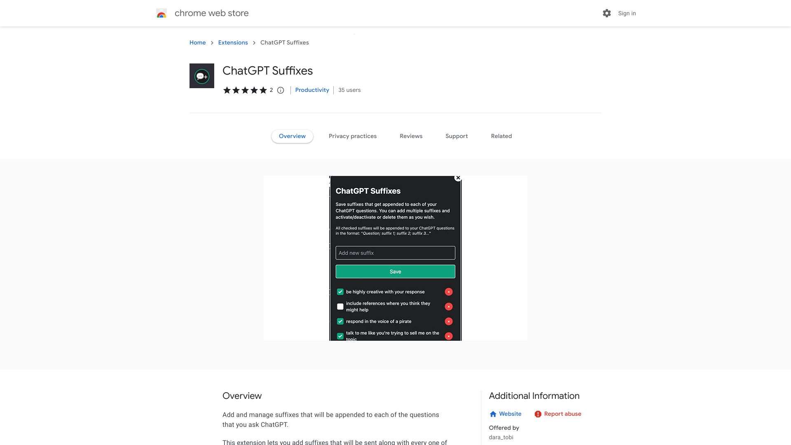Open the Productivity category link

pyautogui.click(x=312, y=90)
